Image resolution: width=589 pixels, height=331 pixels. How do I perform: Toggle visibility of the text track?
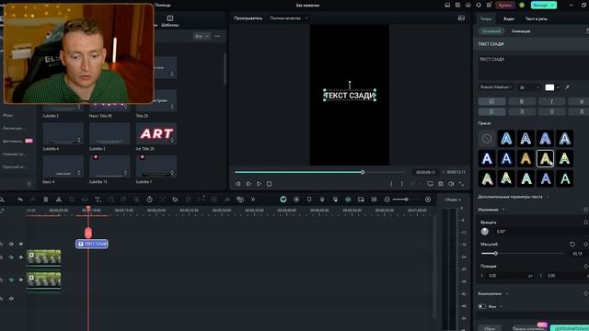[21, 244]
